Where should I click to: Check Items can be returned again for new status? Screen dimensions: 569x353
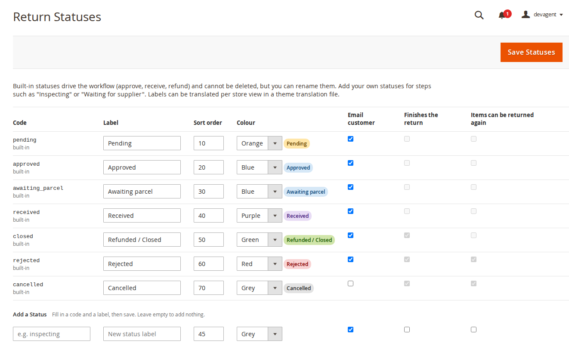coord(473,329)
